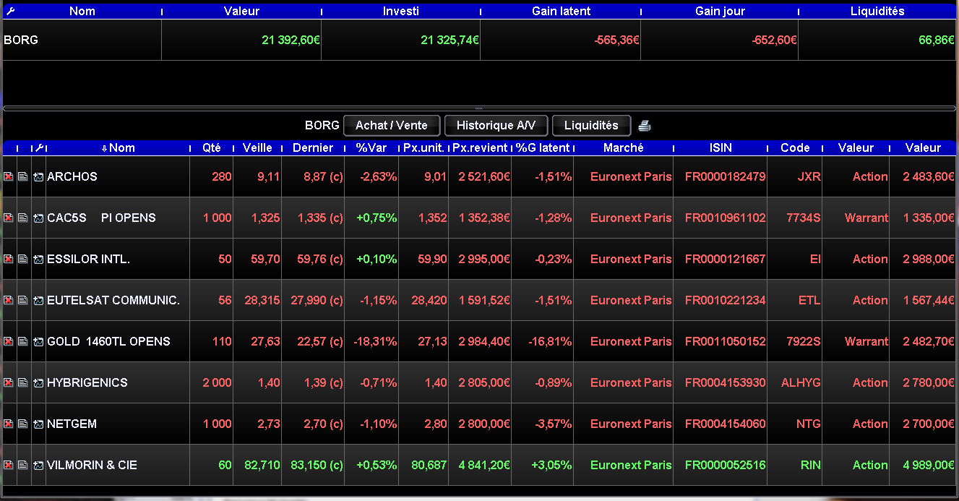The image size is (959, 501).
Task: Sort by the ISIN column header
Action: 721,147
